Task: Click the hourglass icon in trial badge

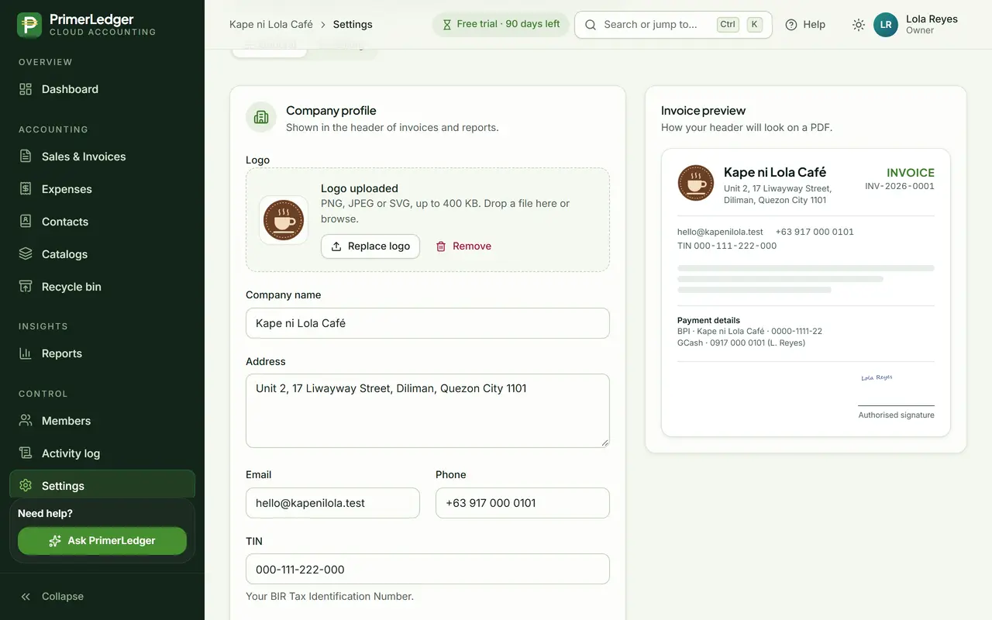Action: click(x=446, y=24)
